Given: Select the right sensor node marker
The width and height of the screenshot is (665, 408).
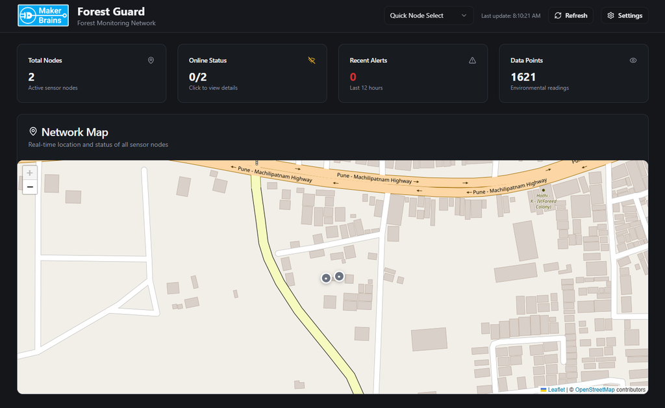Looking at the screenshot, I should pyautogui.click(x=339, y=277).
